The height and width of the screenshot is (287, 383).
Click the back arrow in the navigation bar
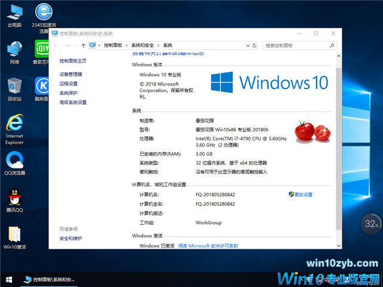56,45
